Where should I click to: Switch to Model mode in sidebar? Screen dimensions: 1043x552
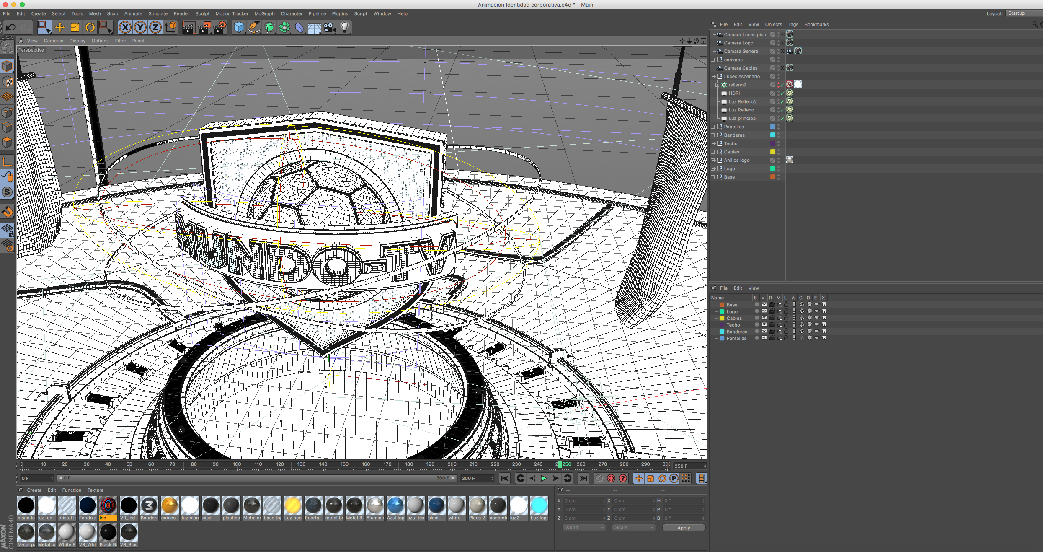pos(8,66)
